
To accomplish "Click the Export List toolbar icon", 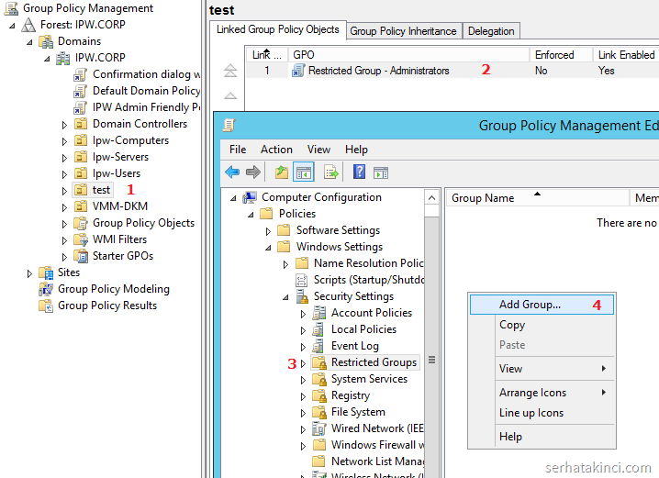I will coord(331,172).
